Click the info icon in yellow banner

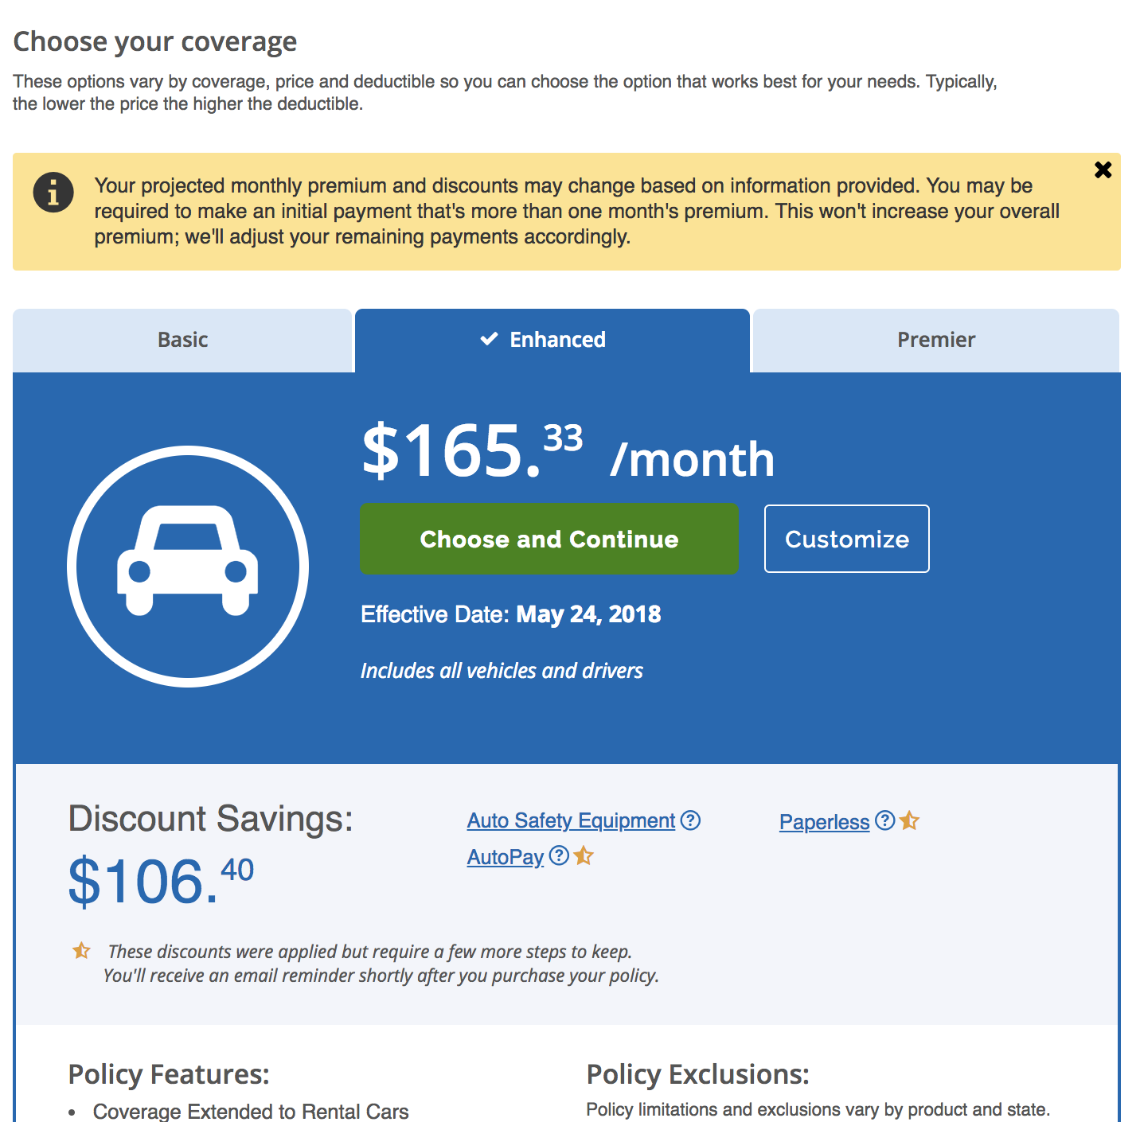pyautogui.click(x=53, y=193)
